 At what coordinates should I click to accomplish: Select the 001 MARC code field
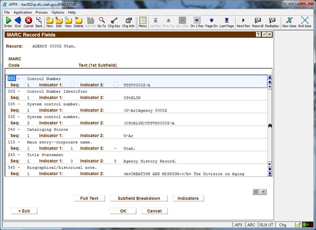[11, 79]
